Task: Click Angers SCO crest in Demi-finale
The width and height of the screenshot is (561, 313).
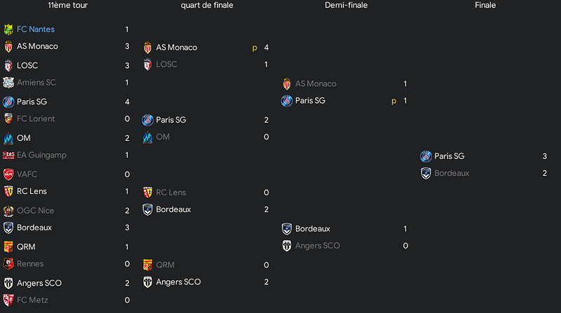Action: (287, 246)
